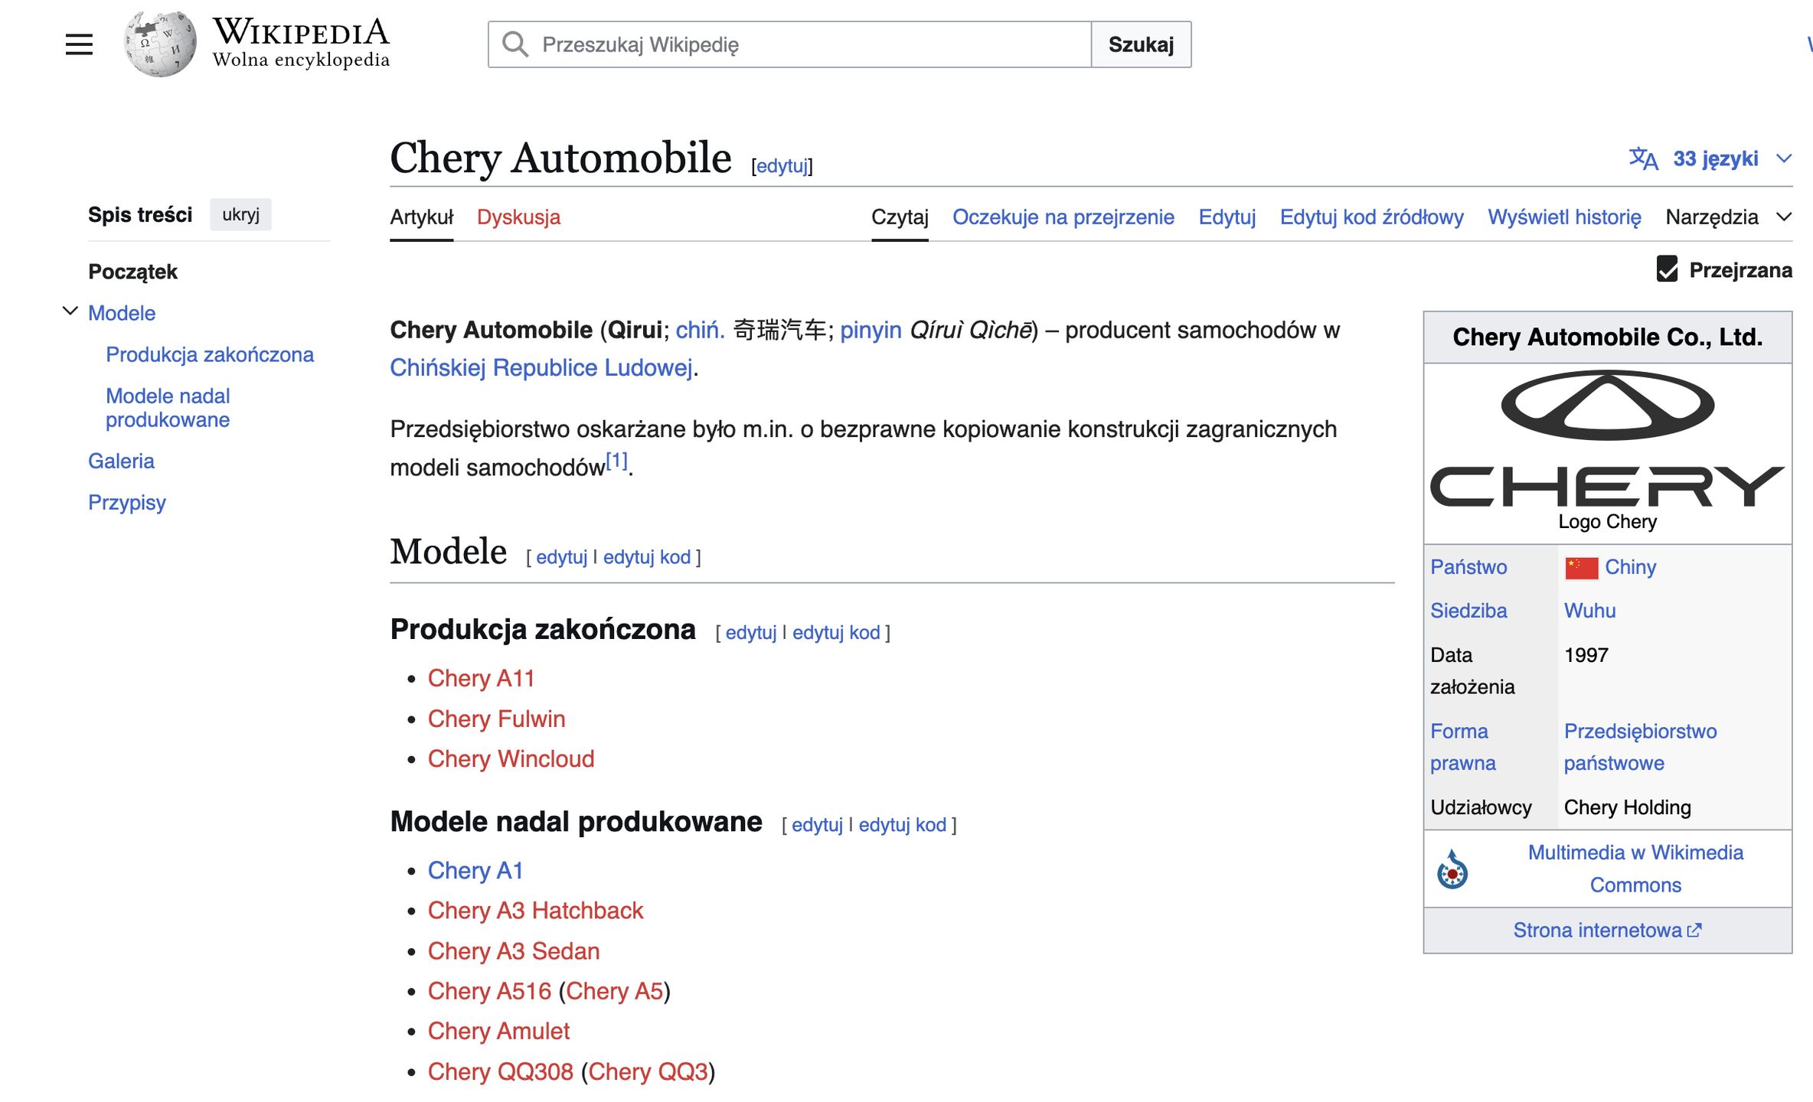
Task: Collapse the Modele section in Spis treści
Action: (x=70, y=310)
